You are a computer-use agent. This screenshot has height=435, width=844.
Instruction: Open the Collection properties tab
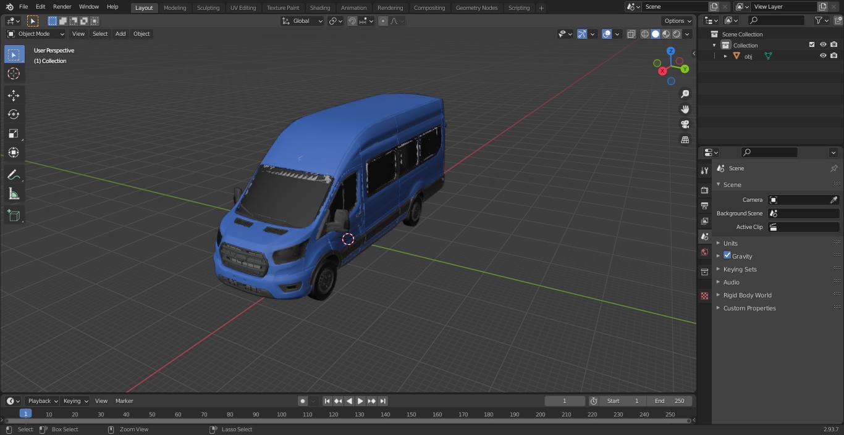pos(704,271)
